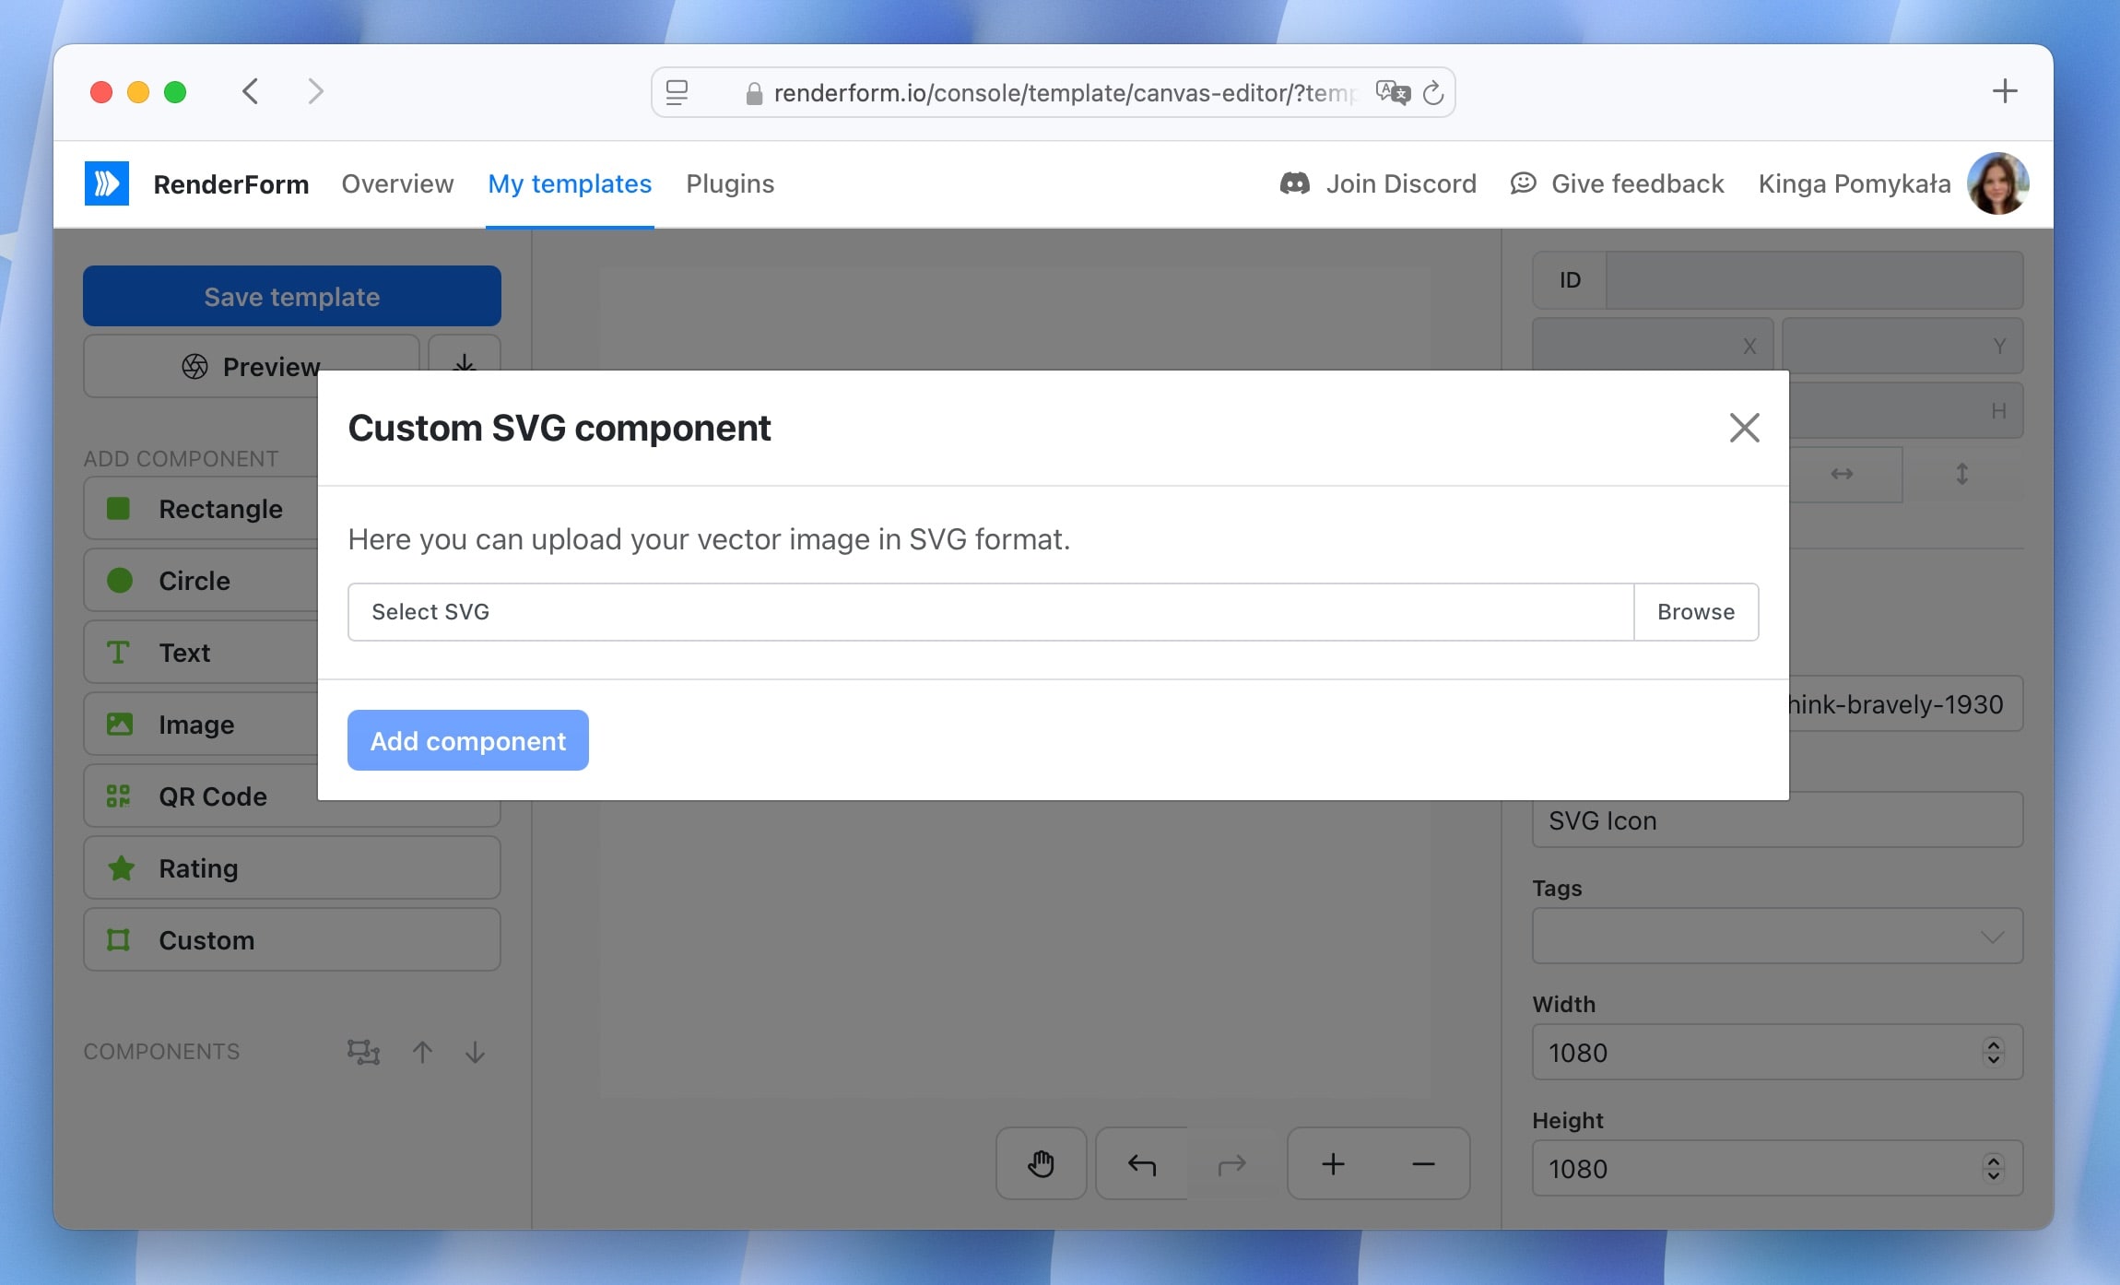This screenshot has height=1285, width=2120.
Task: Click the Height 1080 stepper arrows
Action: point(1994,1168)
